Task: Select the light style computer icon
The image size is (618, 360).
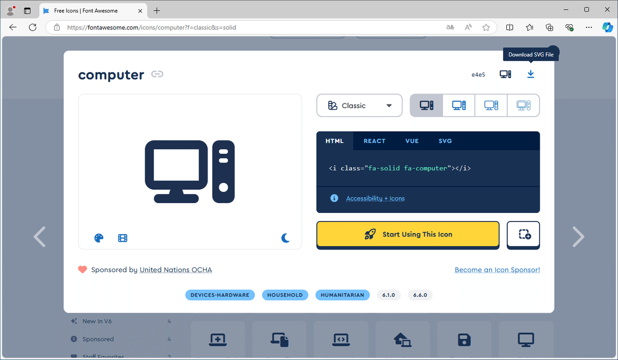Action: [x=491, y=105]
